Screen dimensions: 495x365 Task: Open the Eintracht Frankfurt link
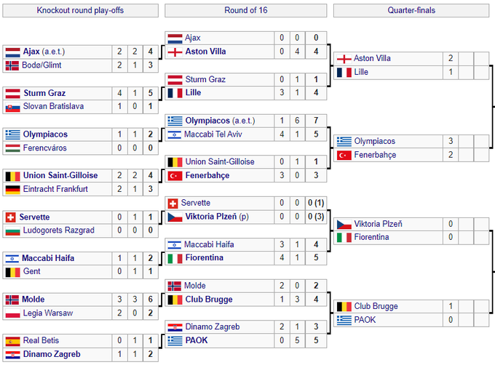56,189
